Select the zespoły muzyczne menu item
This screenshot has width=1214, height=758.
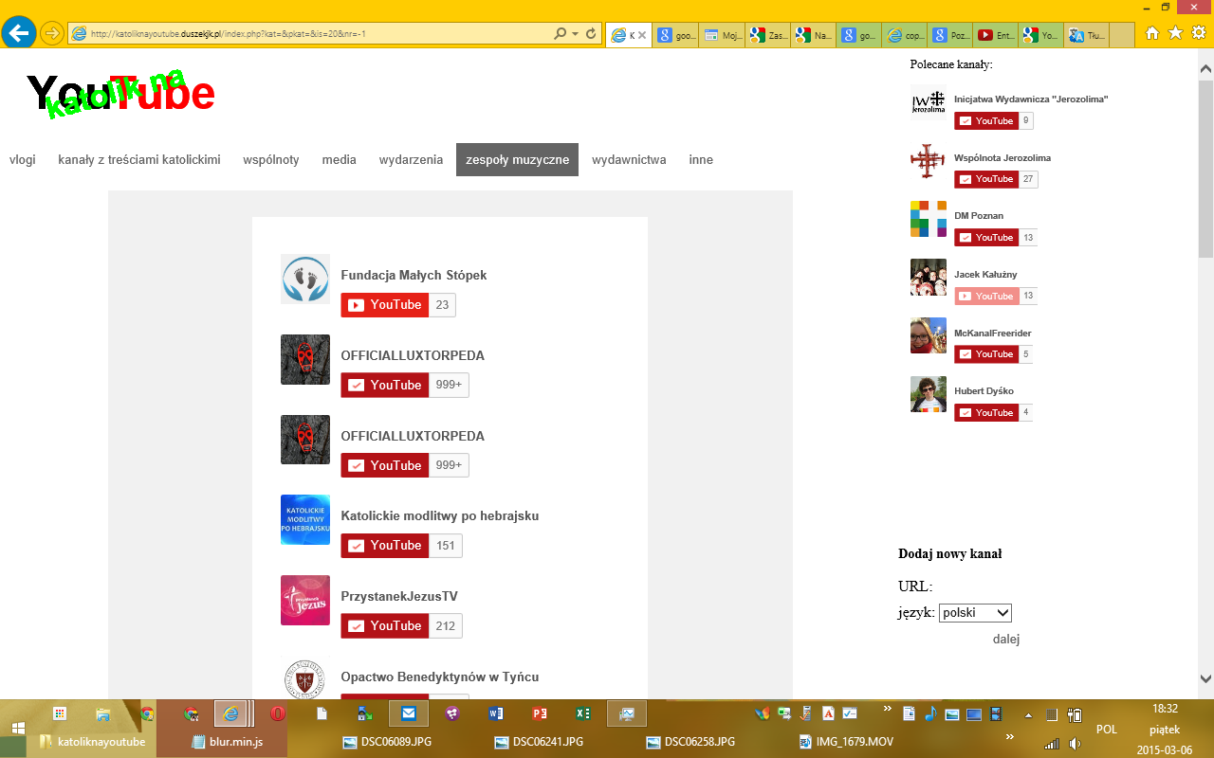pos(517,160)
